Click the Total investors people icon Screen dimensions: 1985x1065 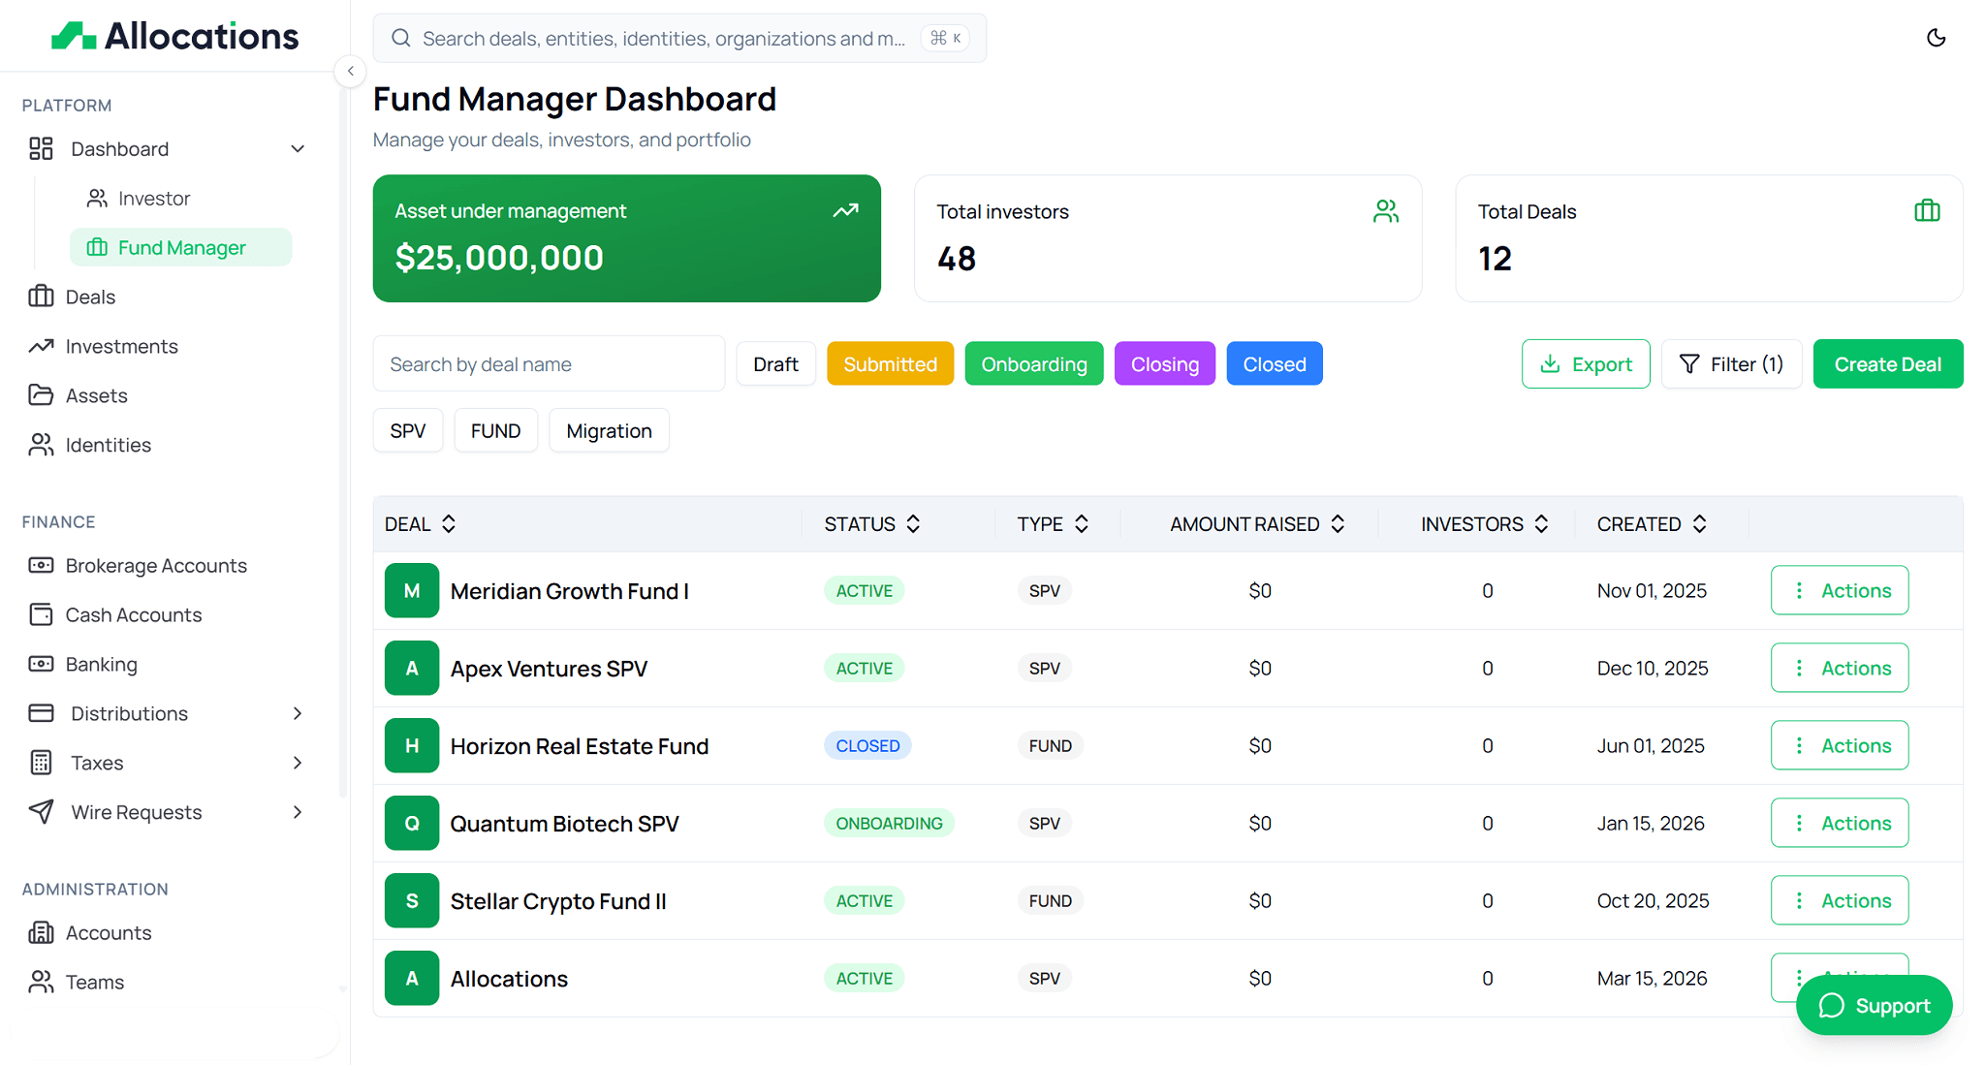(1386, 211)
